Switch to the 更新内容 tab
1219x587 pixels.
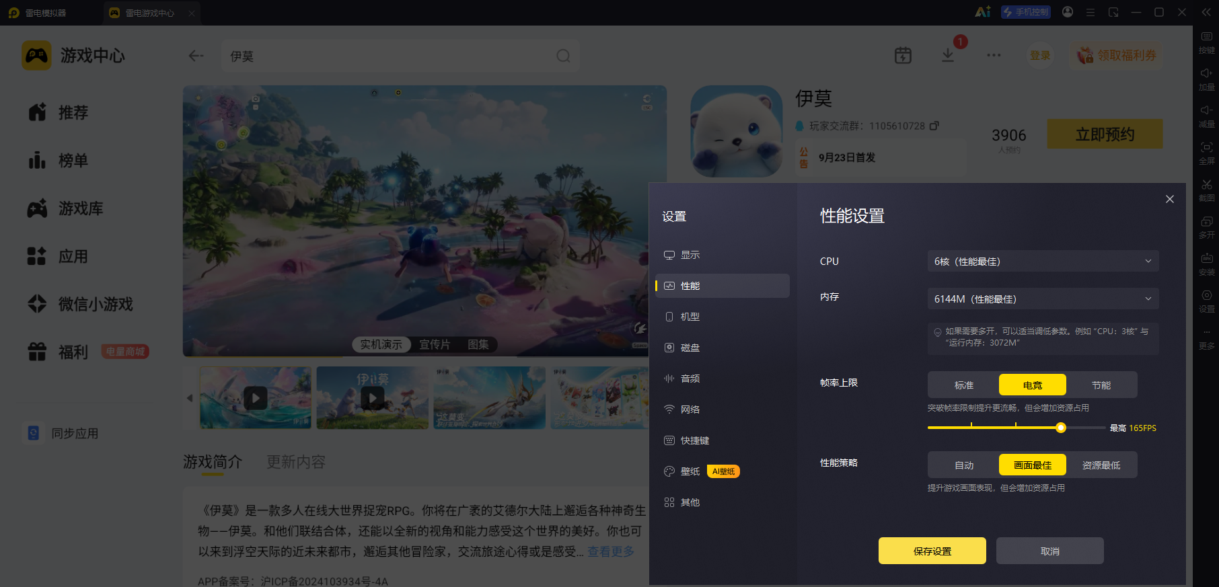[x=296, y=462]
